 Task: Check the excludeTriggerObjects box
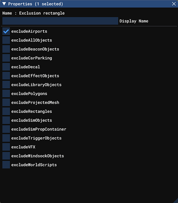tap(6, 138)
